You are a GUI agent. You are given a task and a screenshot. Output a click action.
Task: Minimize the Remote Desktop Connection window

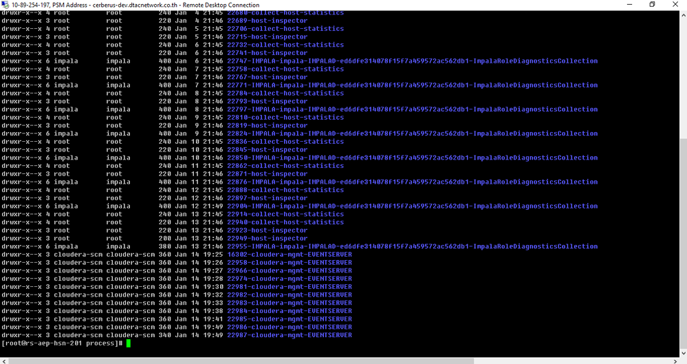[630, 4]
